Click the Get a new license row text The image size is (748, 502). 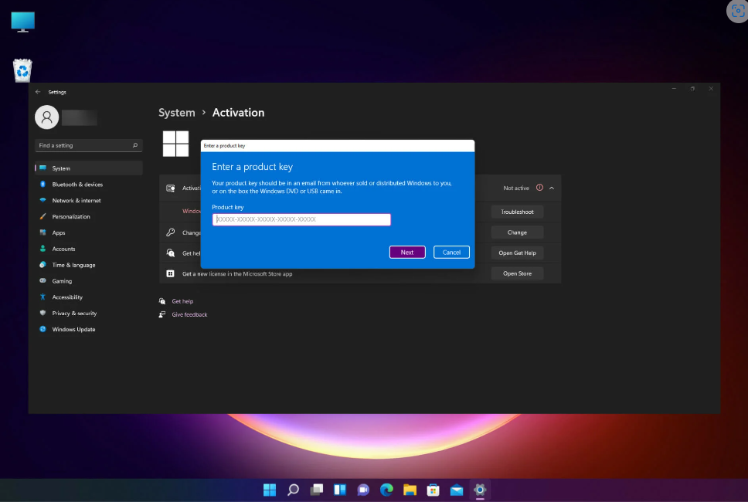click(237, 273)
